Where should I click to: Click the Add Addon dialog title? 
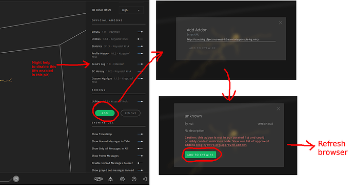tap(197, 30)
